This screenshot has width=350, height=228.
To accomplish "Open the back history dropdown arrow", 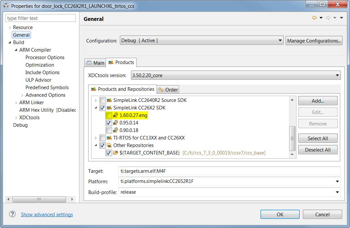I will pyautogui.click(x=321, y=18).
